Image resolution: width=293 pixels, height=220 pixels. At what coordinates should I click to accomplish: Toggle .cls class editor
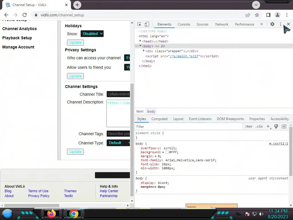pyautogui.click(x=259, y=126)
